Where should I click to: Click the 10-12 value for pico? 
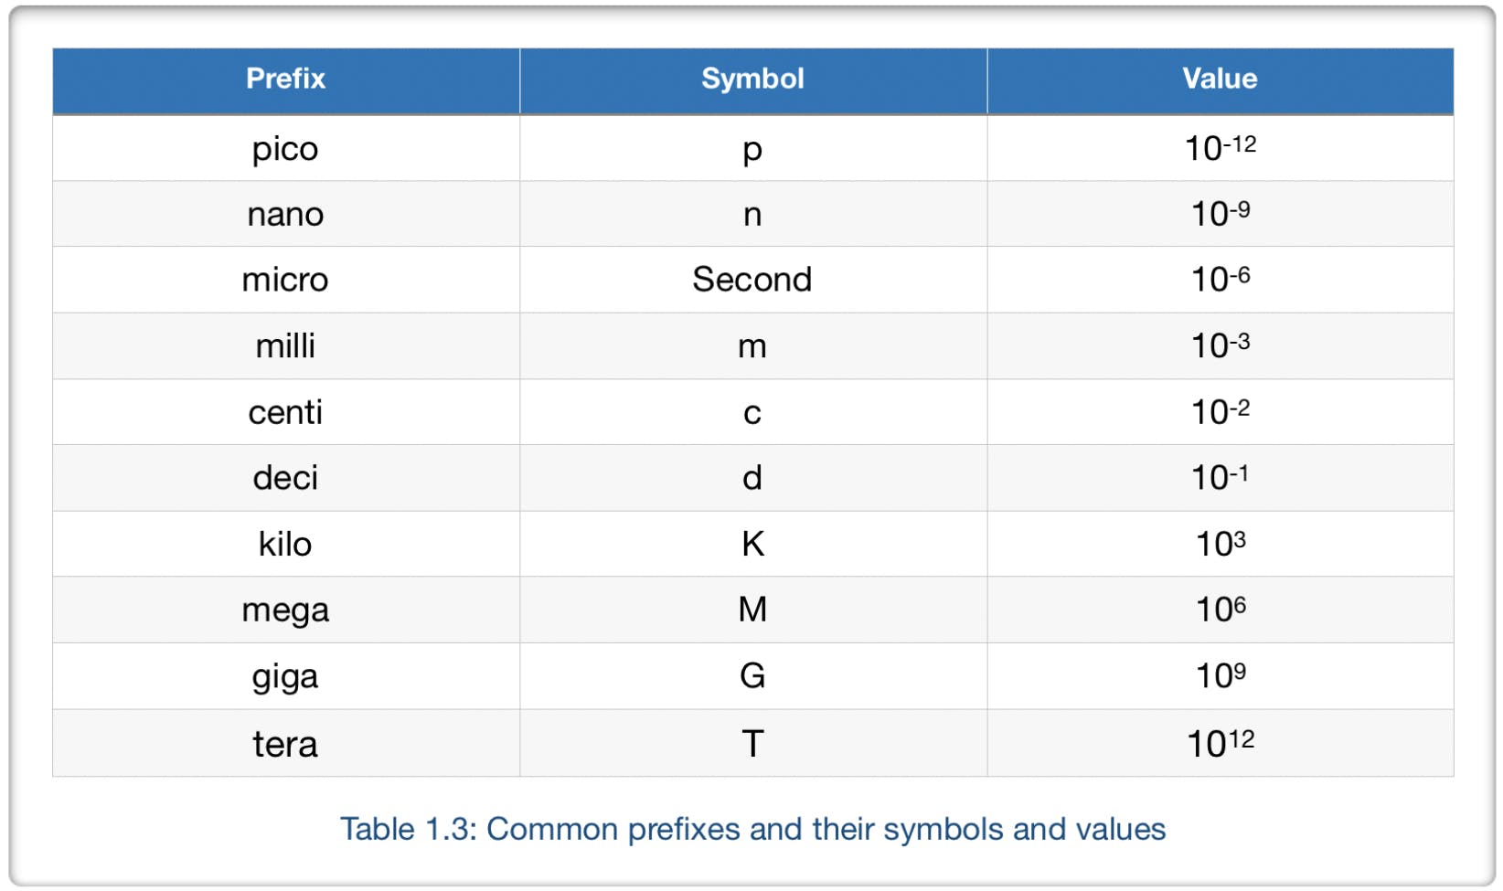(1220, 148)
